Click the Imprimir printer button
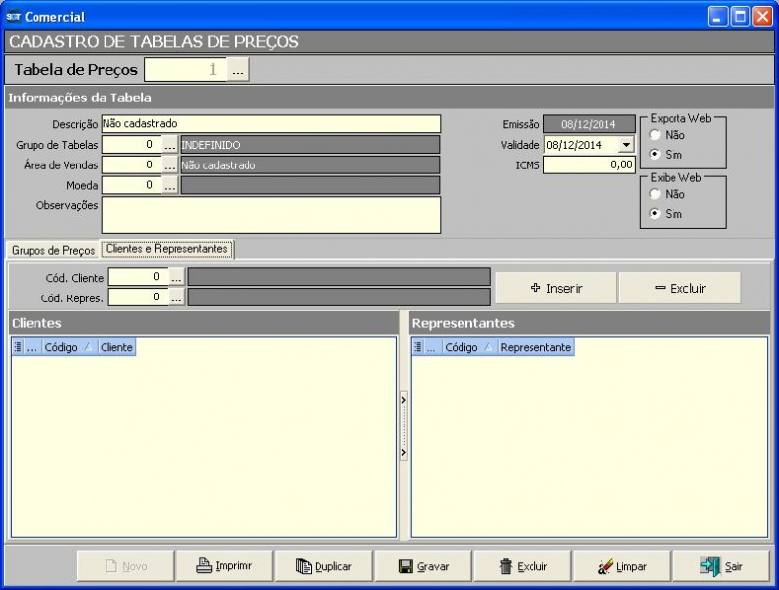The width and height of the screenshot is (779, 590). click(224, 566)
